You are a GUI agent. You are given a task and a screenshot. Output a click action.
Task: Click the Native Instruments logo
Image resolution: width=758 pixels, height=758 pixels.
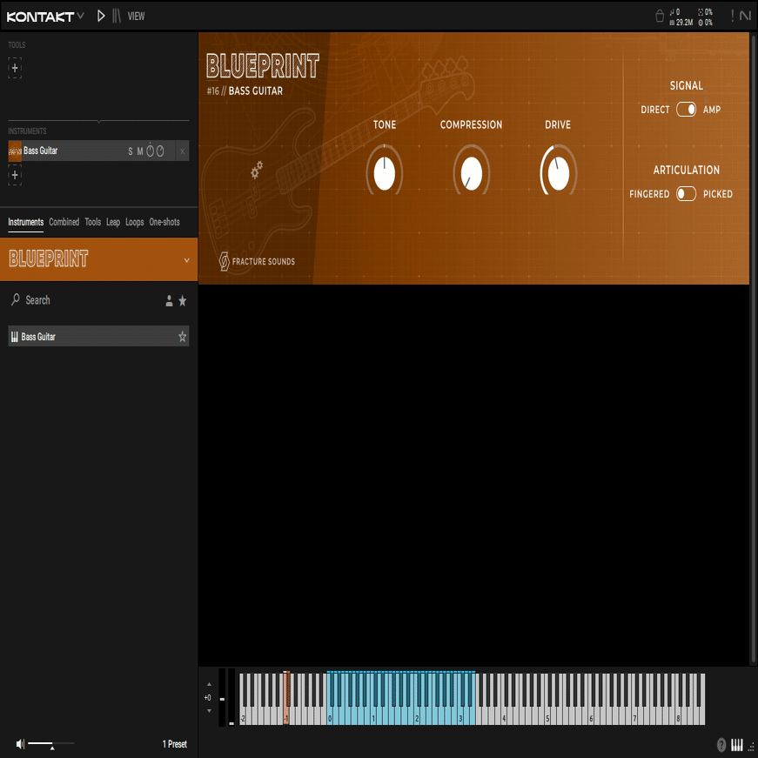tap(746, 16)
